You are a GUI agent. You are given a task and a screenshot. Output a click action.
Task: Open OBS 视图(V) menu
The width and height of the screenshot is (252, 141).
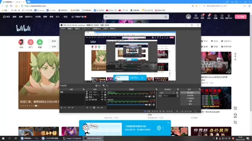pos(77,29)
